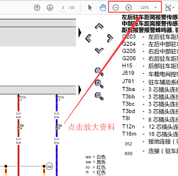Click the T12n /2 connector label
The image size is (178, 176).
pyautogui.click(x=23, y=98)
